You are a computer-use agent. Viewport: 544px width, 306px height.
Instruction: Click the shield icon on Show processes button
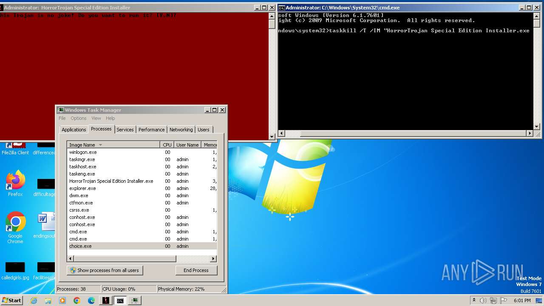point(73,270)
